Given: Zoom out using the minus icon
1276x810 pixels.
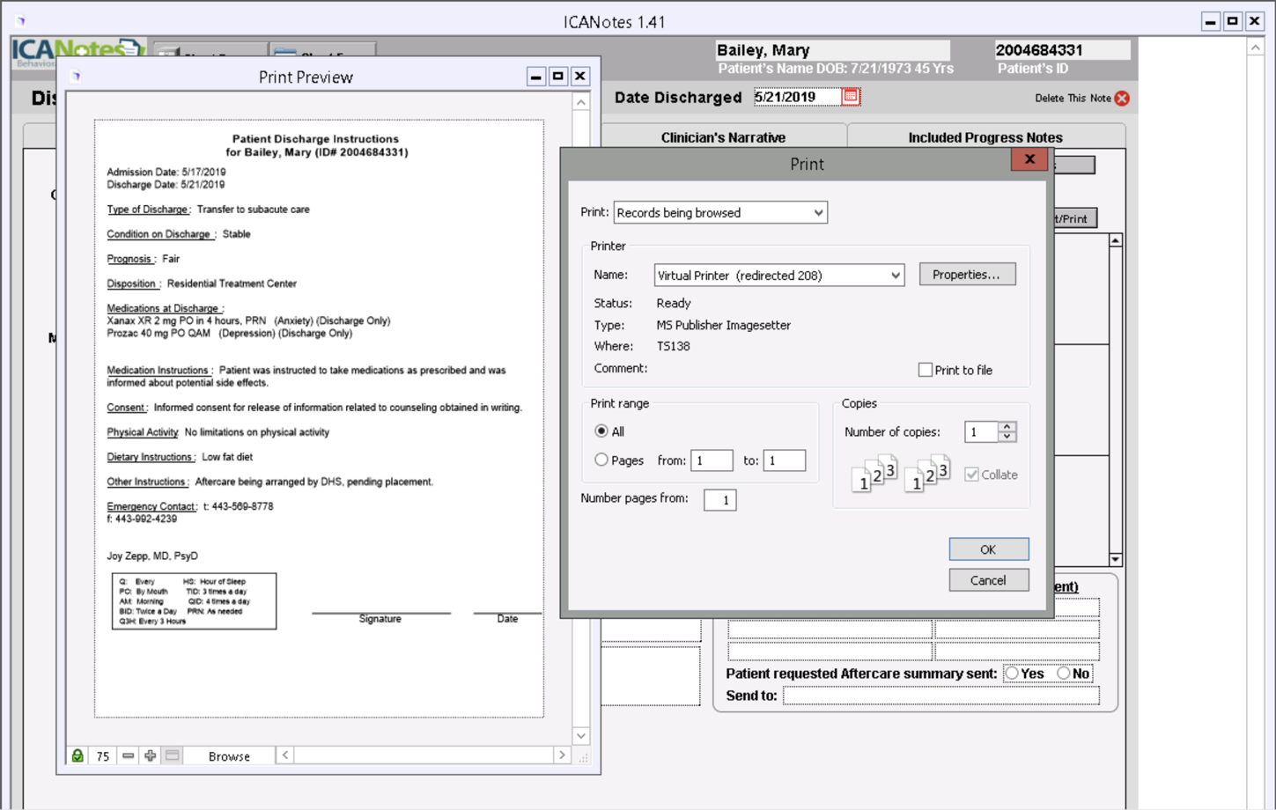Looking at the screenshot, I should 129,755.
